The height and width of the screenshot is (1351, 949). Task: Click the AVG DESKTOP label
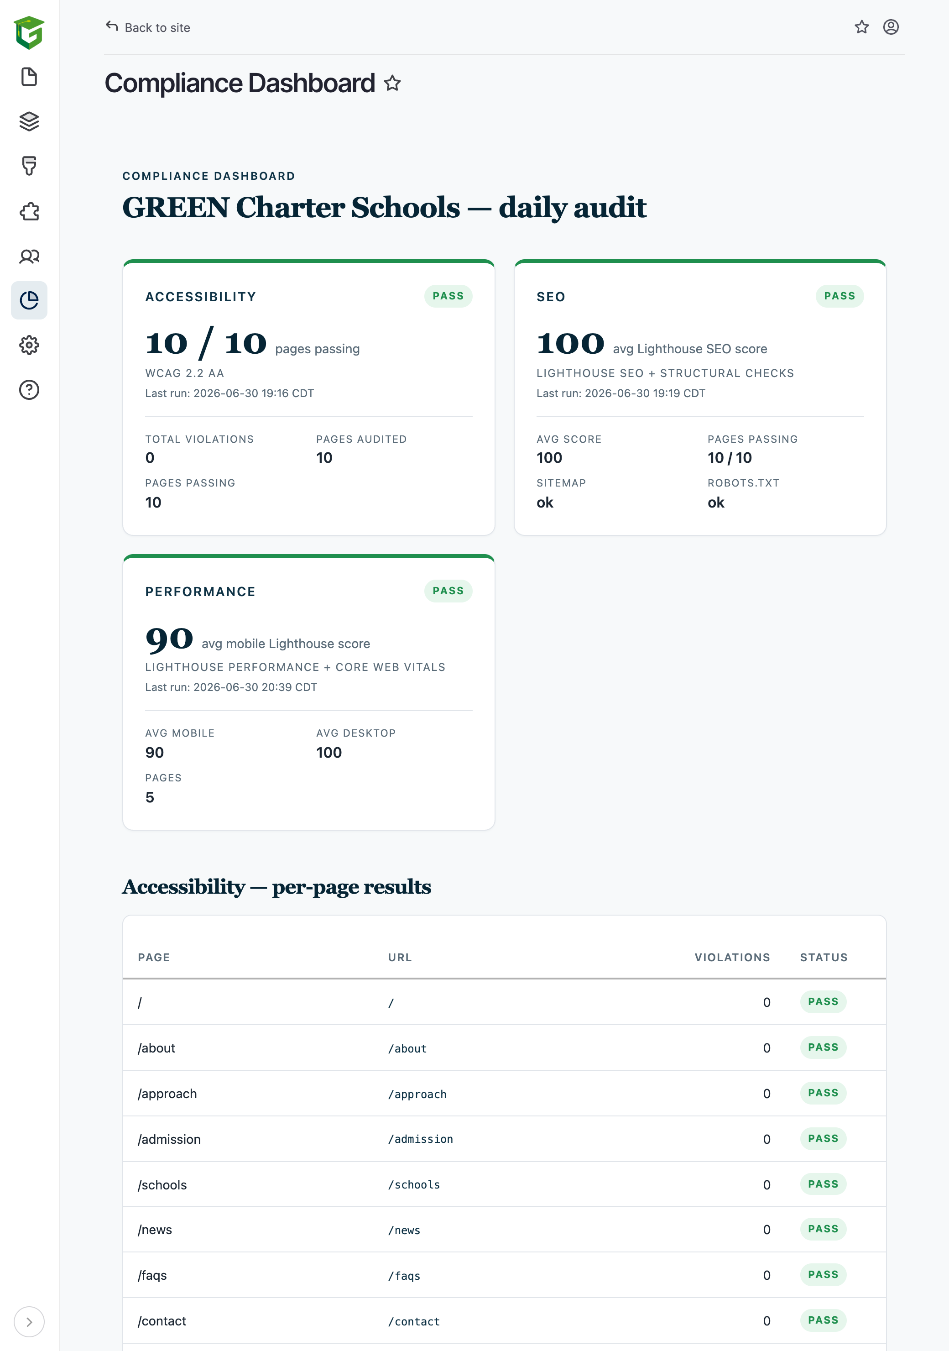click(x=356, y=733)
